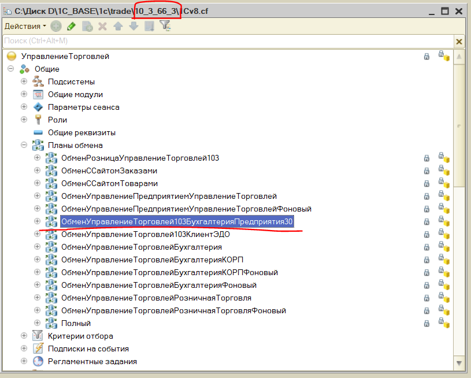Click the filter funnel toolbar icon

tap(165, 26)
